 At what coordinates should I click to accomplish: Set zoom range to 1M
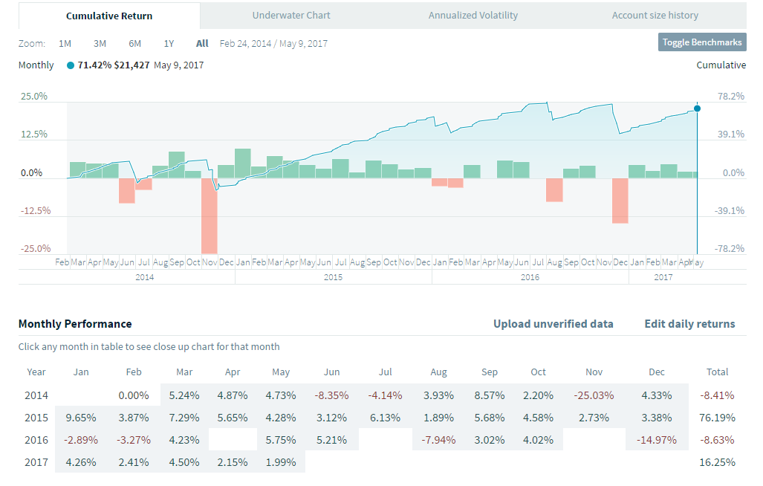pos(65,43)
